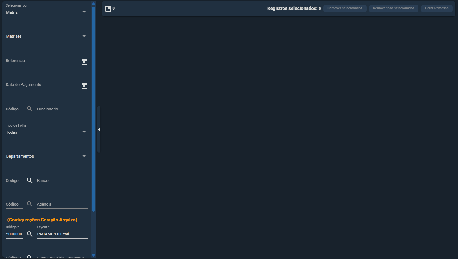Click the Banco Código field
The width and height of the screenshot is (458, 259).
(14, 181)
